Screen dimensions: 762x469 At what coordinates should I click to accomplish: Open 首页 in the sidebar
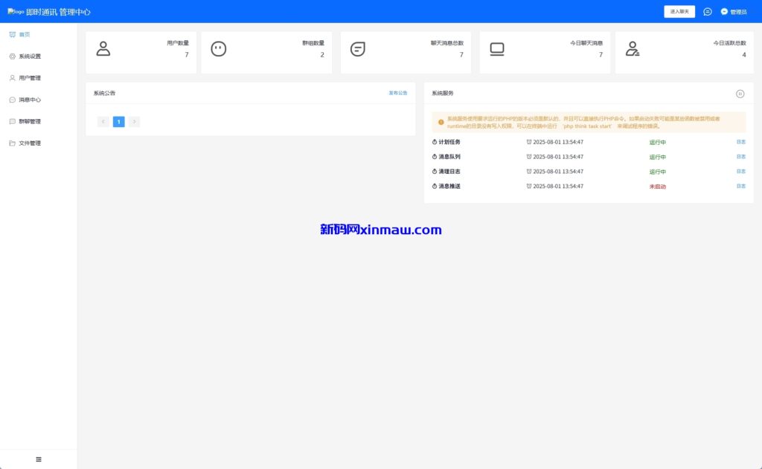(24, 35)
